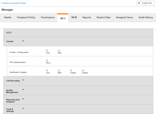Toggle Dashboard Widgets Delete checkbox
The image size is (156, 114).
pyautogui.click(x=83, y=70)
